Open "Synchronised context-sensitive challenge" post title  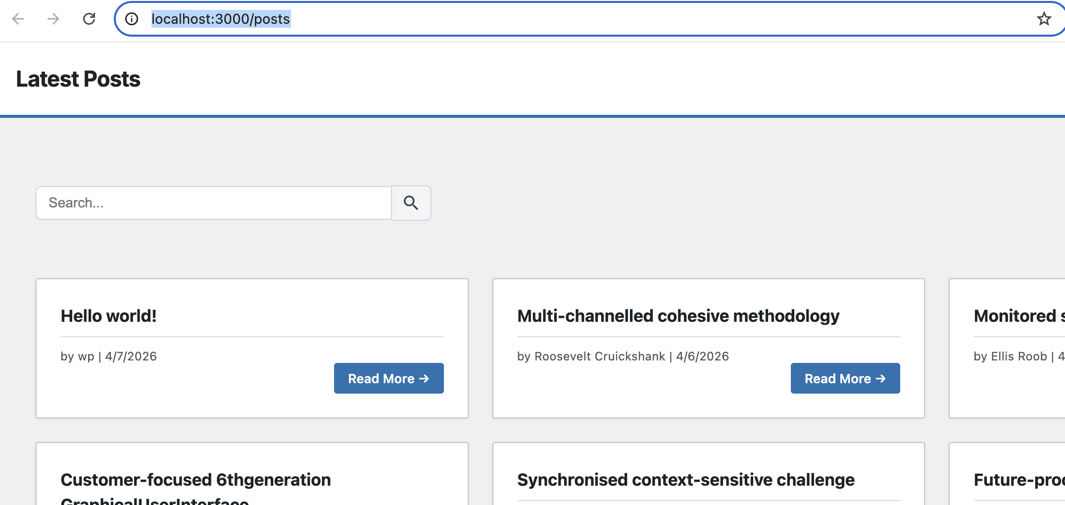point(685,480)
